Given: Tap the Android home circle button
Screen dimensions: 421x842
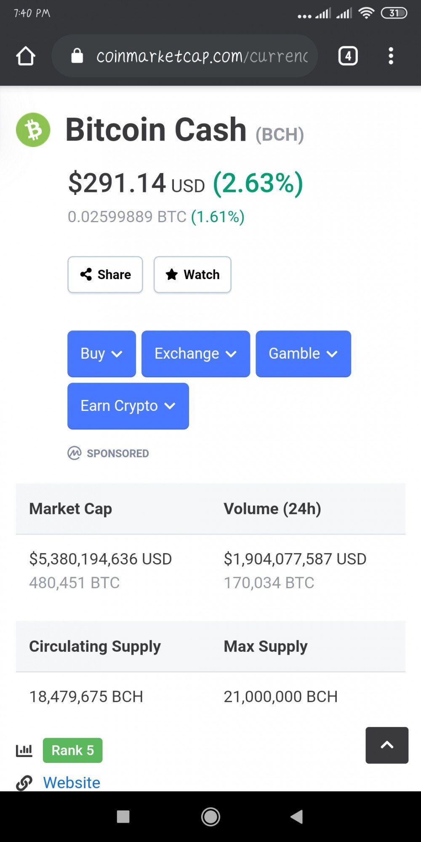Looking at the screenshot, I should [x=210, y=817].
